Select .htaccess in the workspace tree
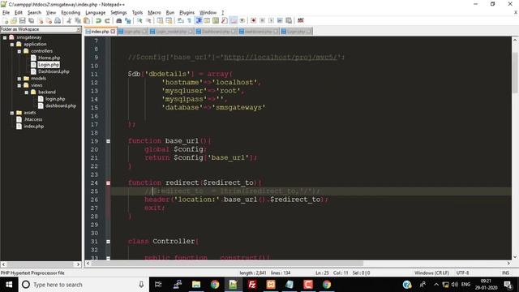Screen dimensions: 519x292 [x=33, y=119]
